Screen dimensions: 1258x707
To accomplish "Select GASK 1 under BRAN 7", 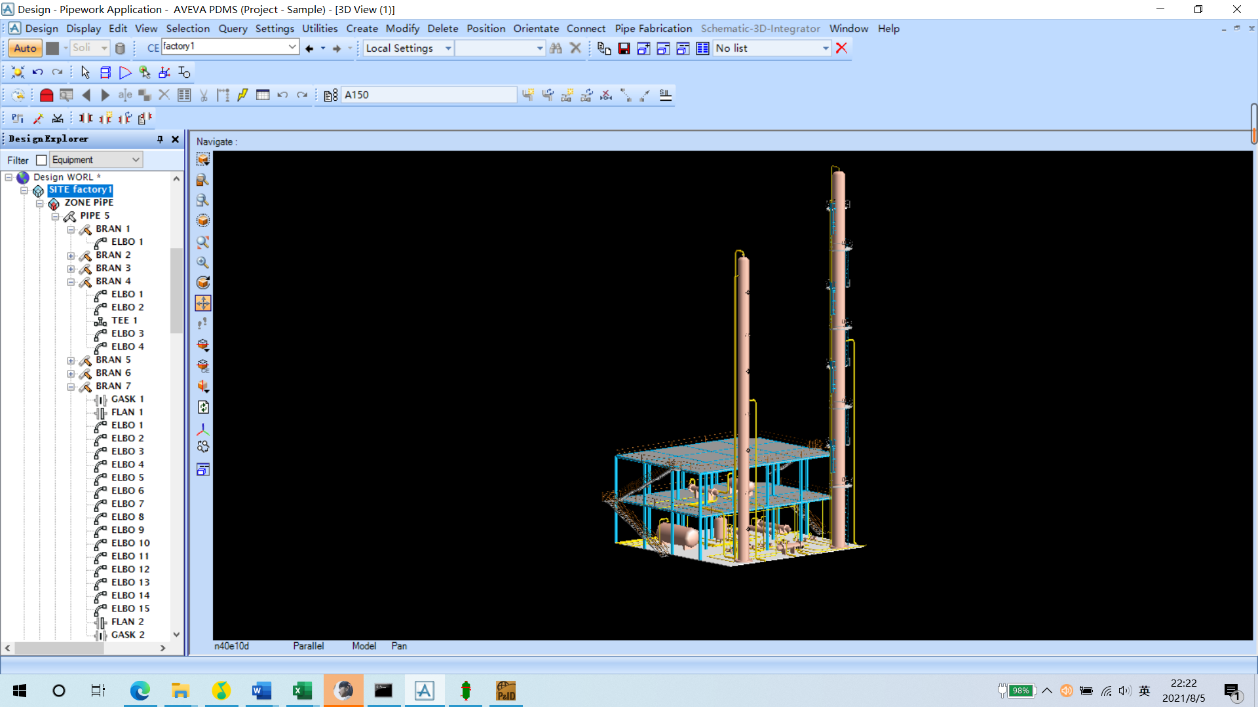I will (x=128, y=399).
